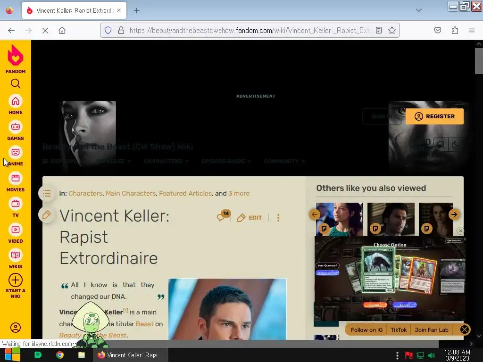Toggle dark theme moon icon in header
The image size is (483, 362).
(x=455, y=144)
